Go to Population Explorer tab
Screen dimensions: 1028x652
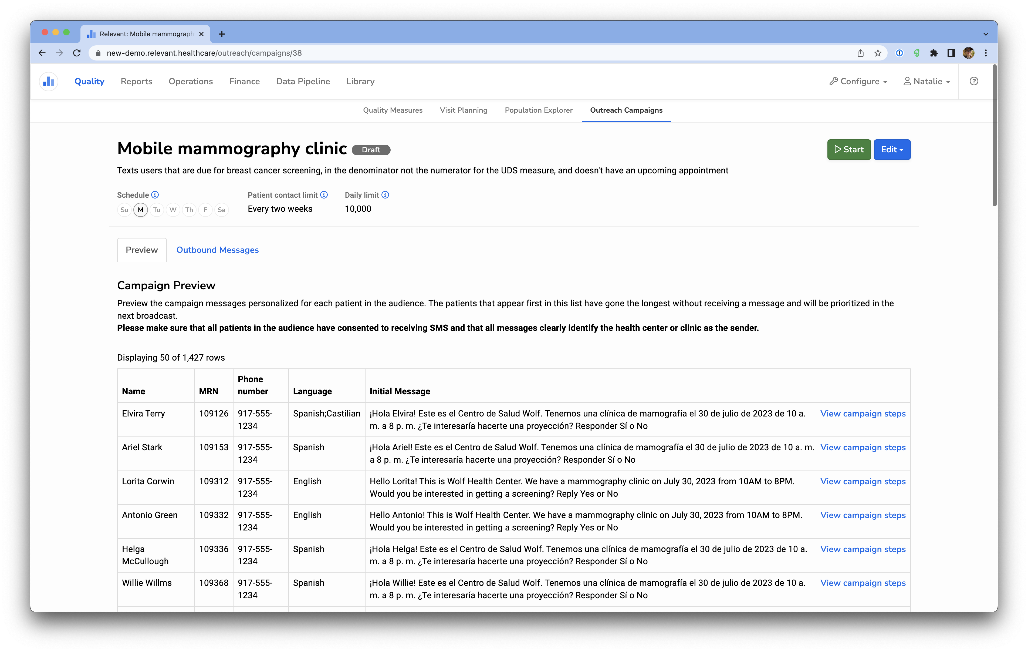tap(538, 110)
